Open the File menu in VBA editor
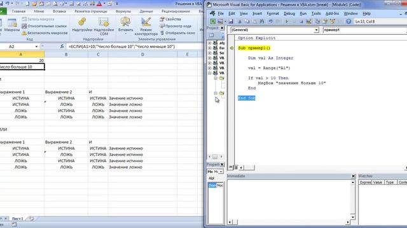Screen dimensions: 407x228 [221, 13]
